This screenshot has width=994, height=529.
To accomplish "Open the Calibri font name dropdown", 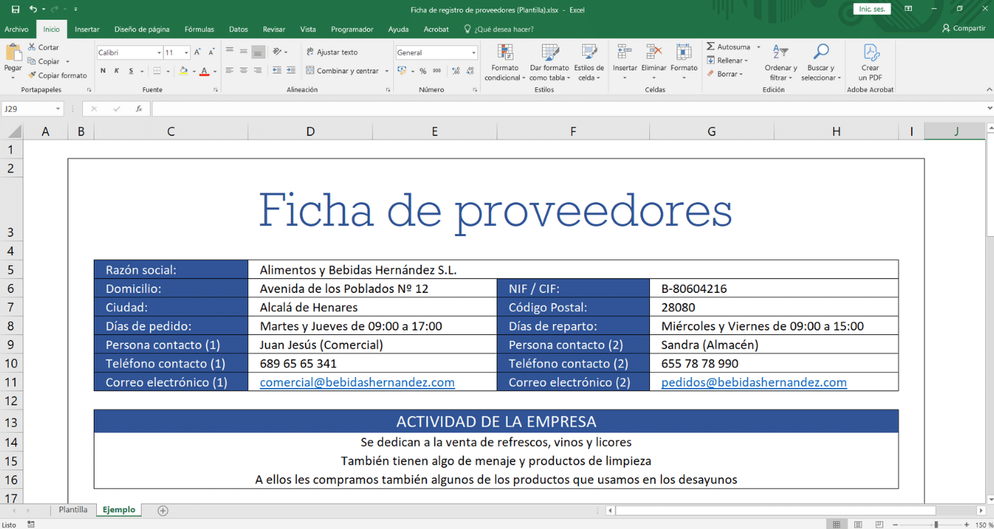I will (159, 53).
